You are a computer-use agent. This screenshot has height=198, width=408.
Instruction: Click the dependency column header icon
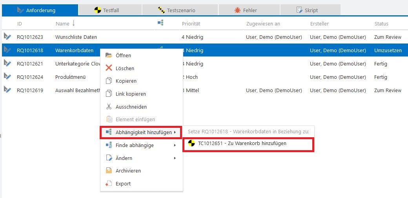(160, 23)
